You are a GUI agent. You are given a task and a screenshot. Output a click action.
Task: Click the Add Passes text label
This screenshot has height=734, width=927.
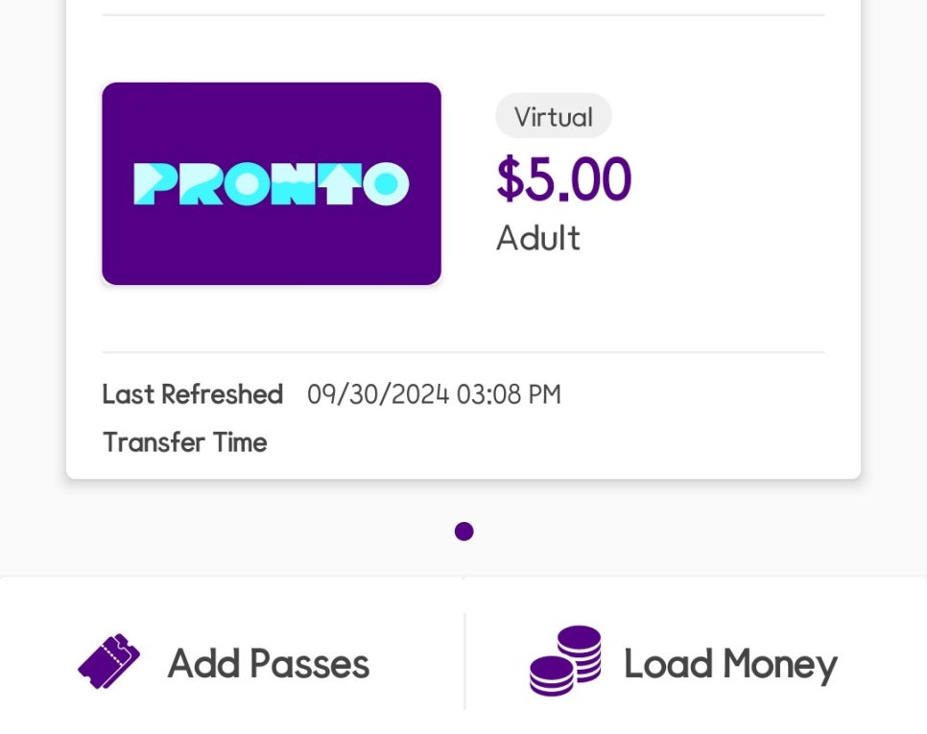coord(269,664)
